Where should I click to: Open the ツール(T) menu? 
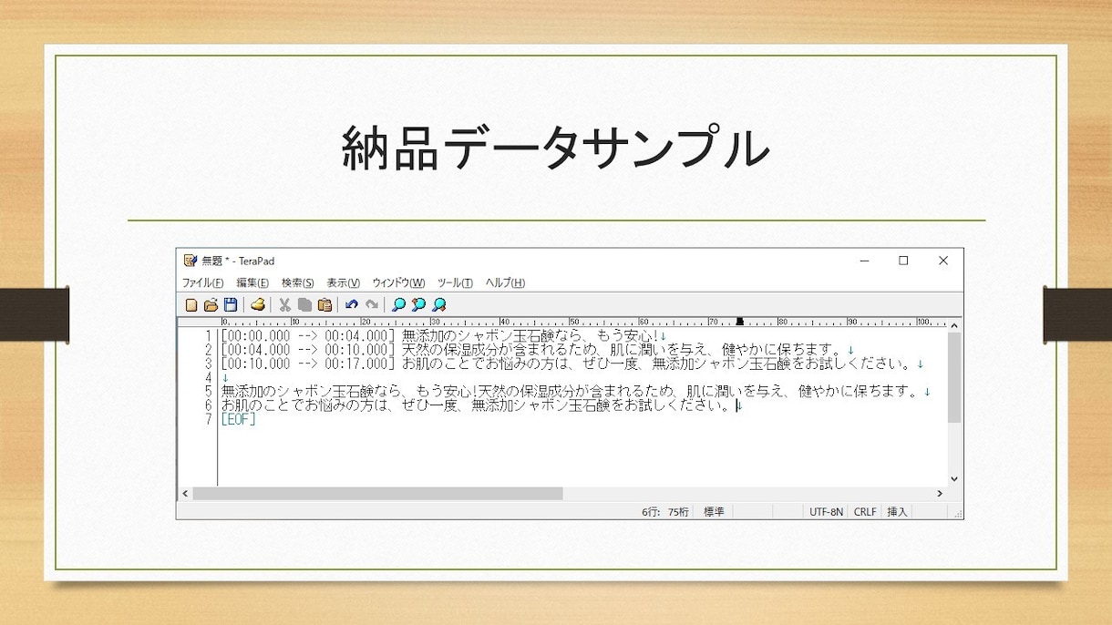tap(455, 283)
